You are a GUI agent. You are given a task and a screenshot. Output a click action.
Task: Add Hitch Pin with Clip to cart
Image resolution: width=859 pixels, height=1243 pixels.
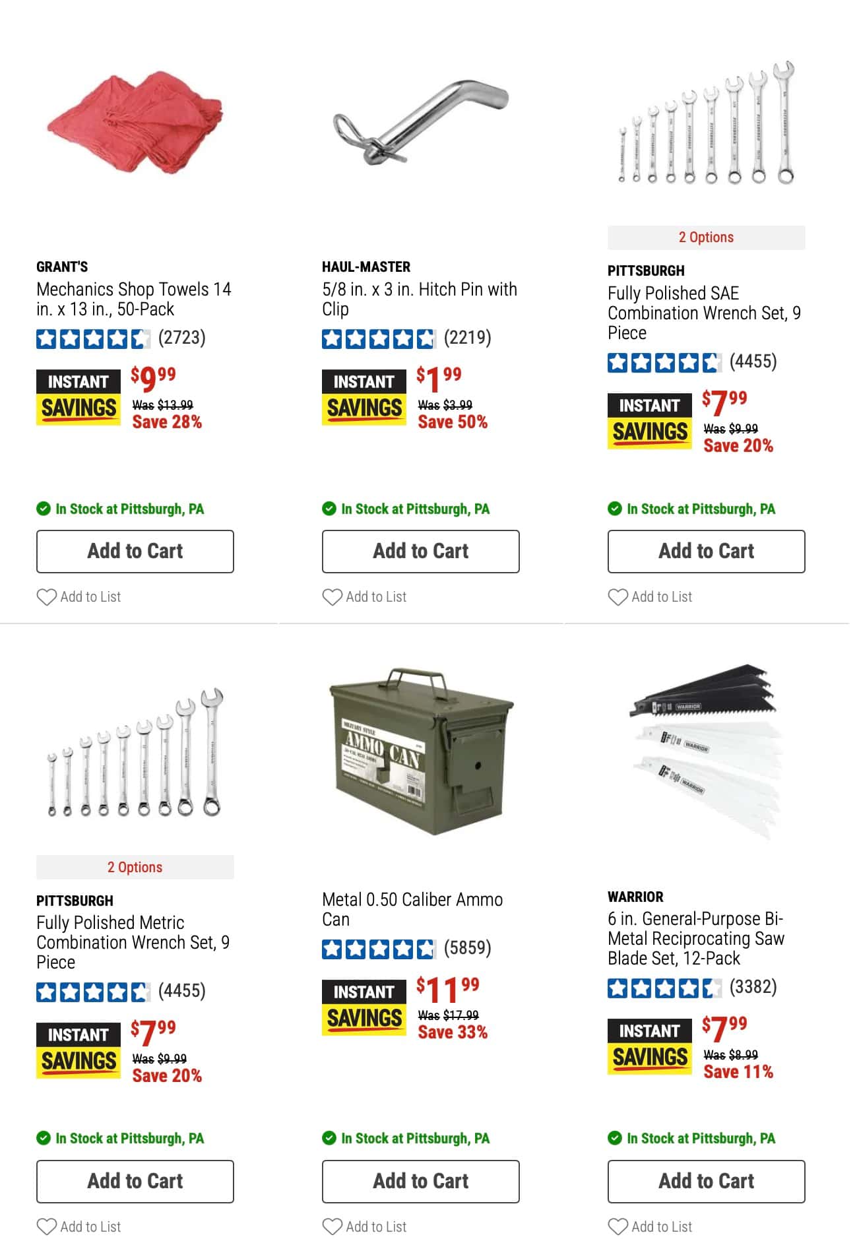click(420, 552)
